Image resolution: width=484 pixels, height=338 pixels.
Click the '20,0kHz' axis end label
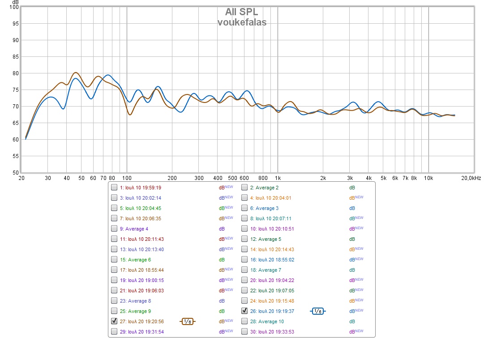tap(471, 178)
